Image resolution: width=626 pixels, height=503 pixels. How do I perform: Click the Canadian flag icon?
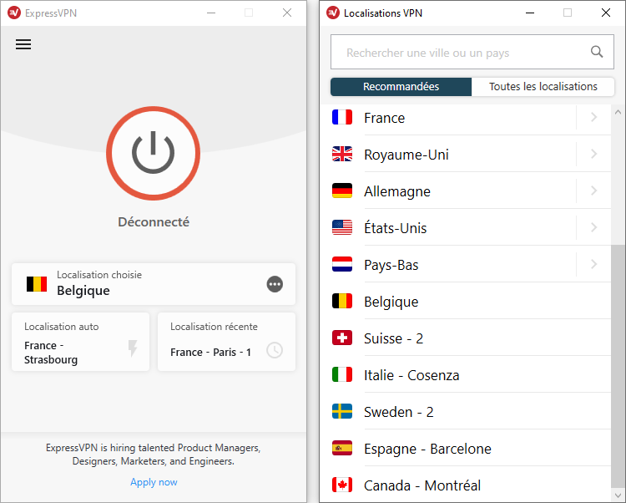tap(342, 485)
